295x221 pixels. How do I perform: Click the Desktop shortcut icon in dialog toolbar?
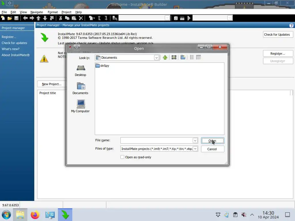point(174,57)
